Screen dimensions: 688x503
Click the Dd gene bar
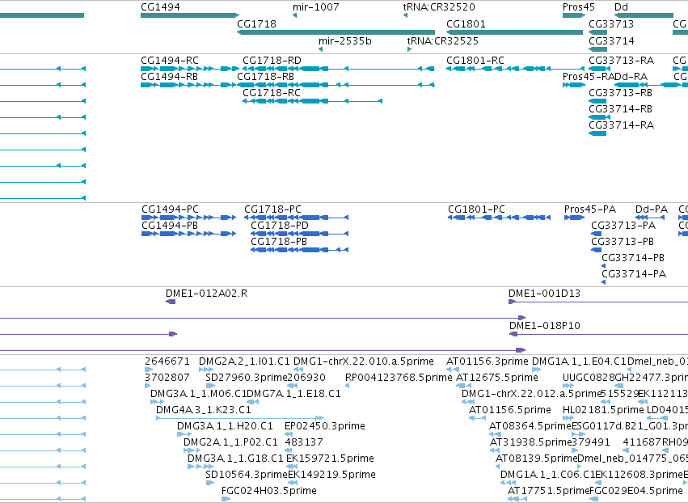pyautogui.click(x=644, y=15)
